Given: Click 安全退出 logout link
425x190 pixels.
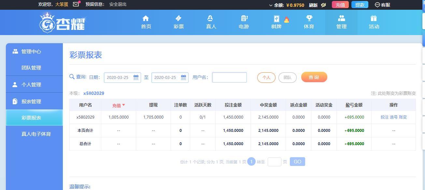Looking at the screenshot, I should (118, 4).
